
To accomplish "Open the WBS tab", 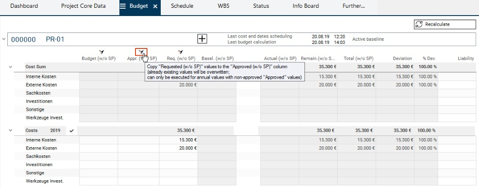I will tap(224, 6).
